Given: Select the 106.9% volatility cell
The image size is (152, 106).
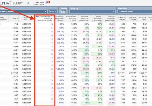Looking at the screenshot, I should click(73, 103).
